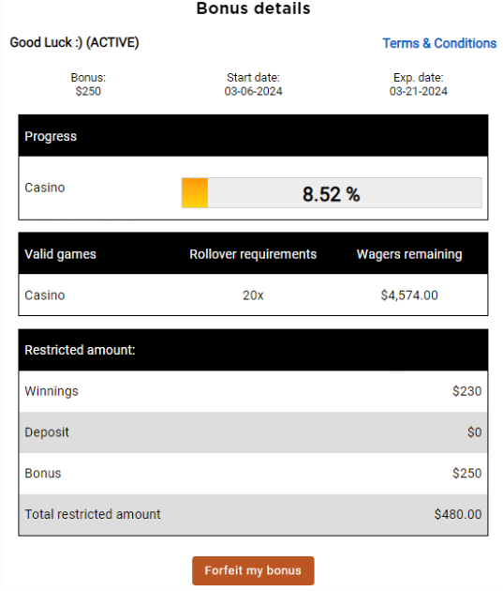The width and height of the screenshot is (503, 591).
Task: Click the orange filled portion of the progress bar
Action: coord(195,193)
